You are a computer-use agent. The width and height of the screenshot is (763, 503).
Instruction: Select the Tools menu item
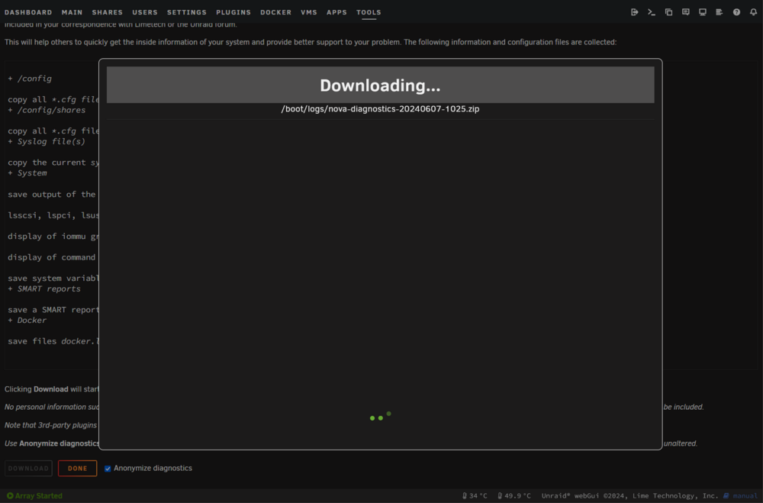point(369,12)
